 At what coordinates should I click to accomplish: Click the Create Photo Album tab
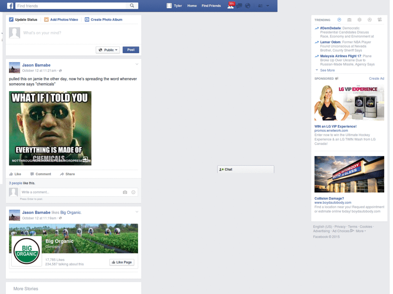(x=104, y=20)
